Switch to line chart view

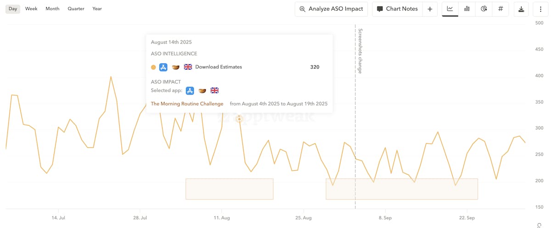tap(450, 9)
